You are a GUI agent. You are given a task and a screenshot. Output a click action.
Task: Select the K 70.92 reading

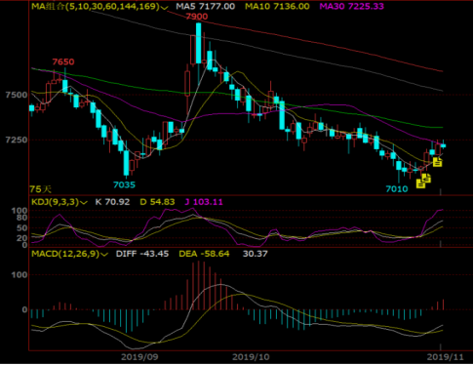(x=112, y=202)
